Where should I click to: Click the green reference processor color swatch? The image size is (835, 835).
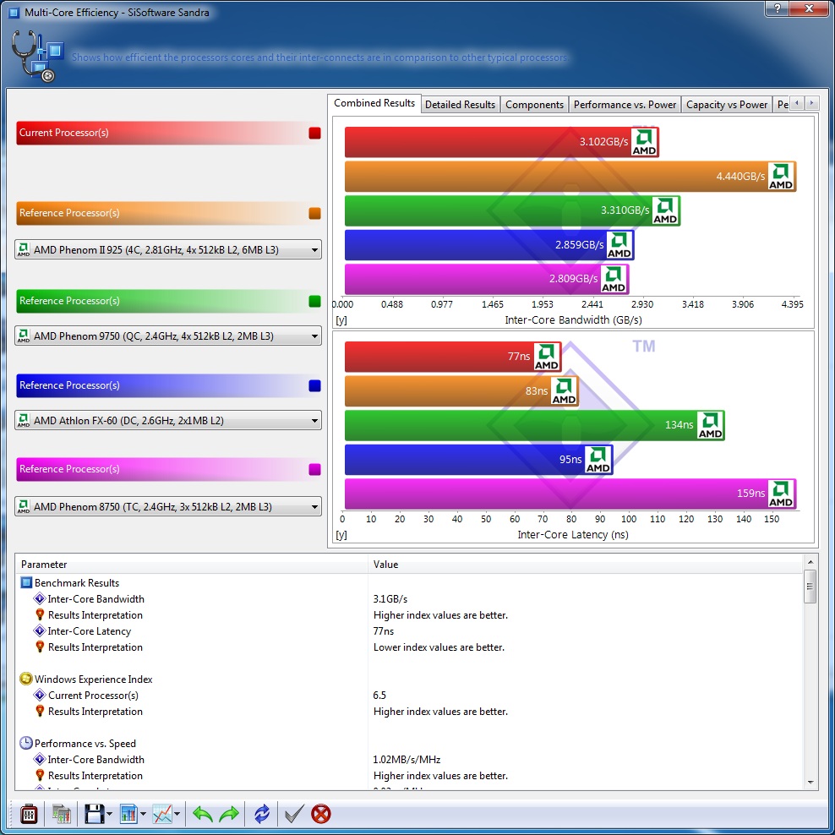[314, 302]
